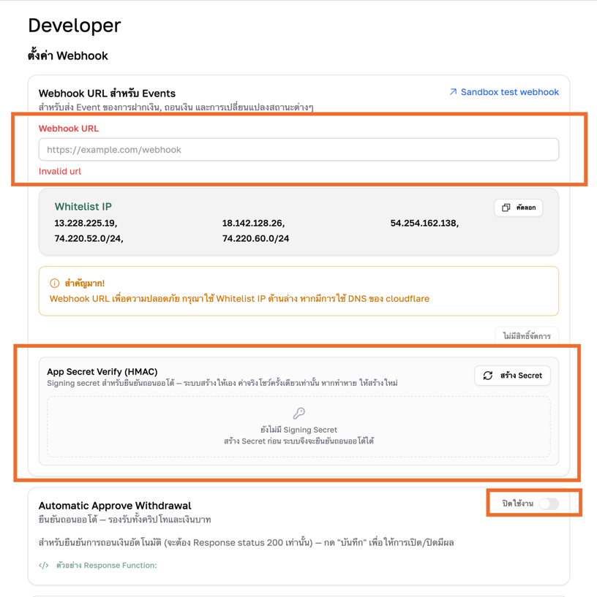Click the key icon above ยังไม่มี Signing Secret

[x=299, y=413]
